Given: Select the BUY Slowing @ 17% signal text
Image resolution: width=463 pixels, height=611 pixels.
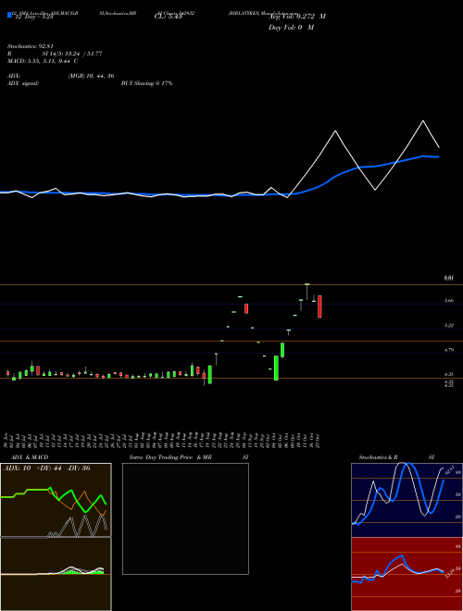Looking at the screenshot, I should (147, 83).
